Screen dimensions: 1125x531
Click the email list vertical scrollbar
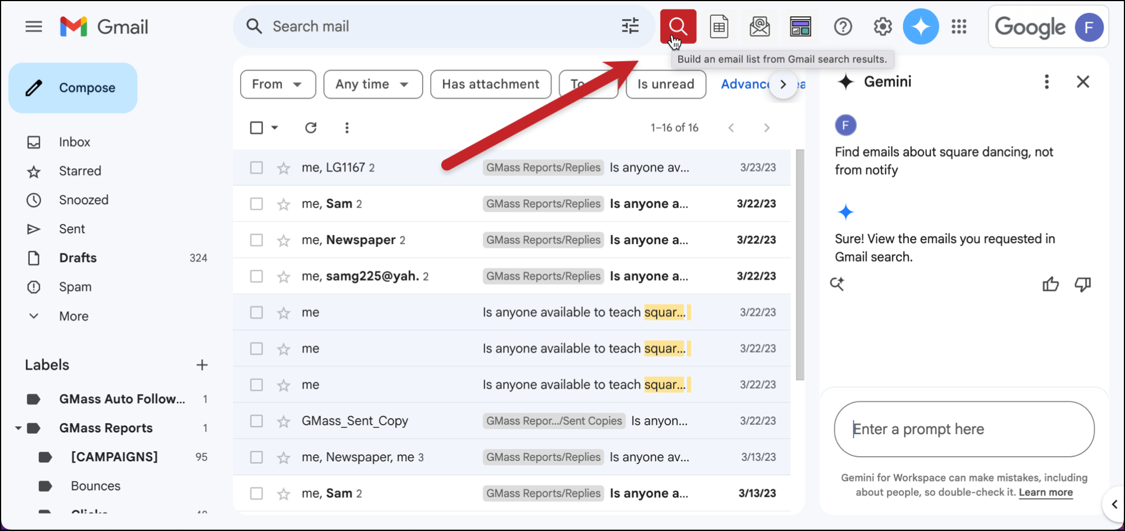coord(800,264)
